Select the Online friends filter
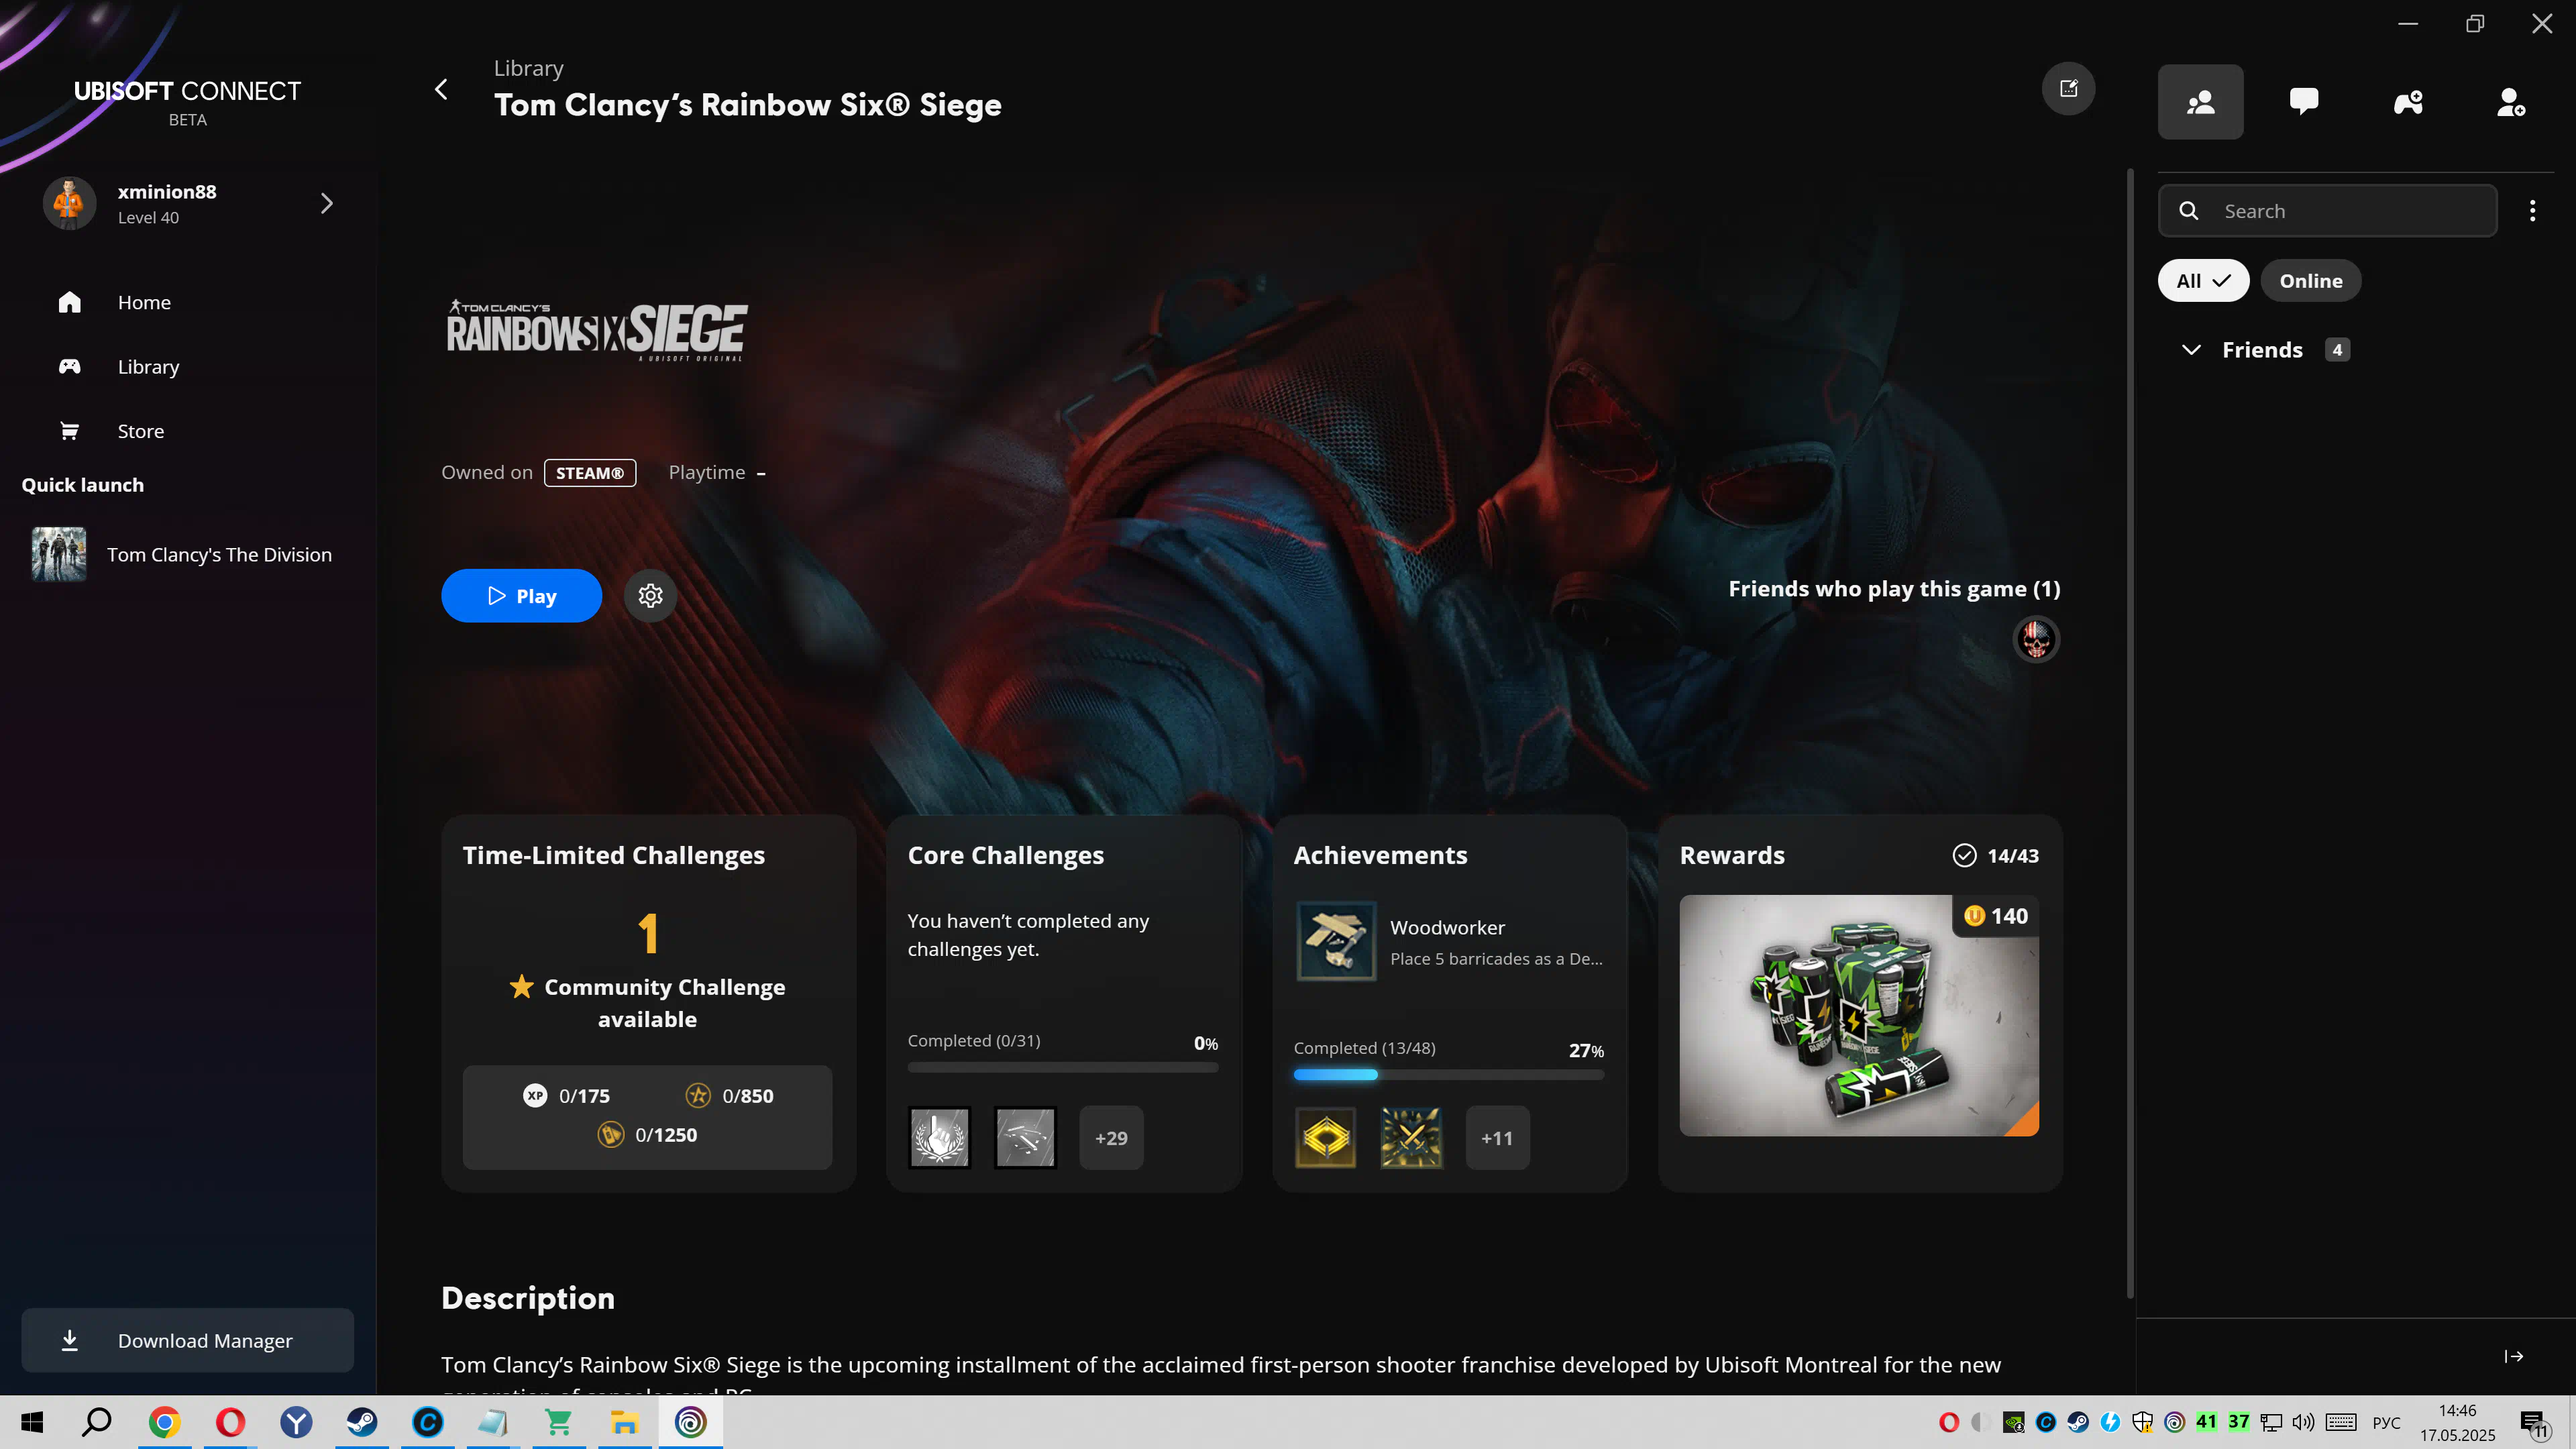The height and width of the screenshot is (1449, 2576). [x=2310, y=281]
